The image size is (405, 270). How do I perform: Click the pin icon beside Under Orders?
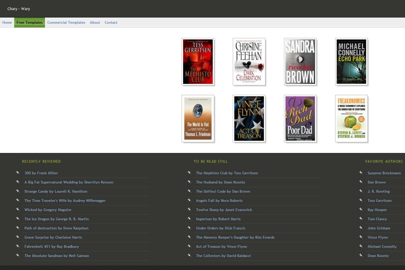[x=189, y=228]
